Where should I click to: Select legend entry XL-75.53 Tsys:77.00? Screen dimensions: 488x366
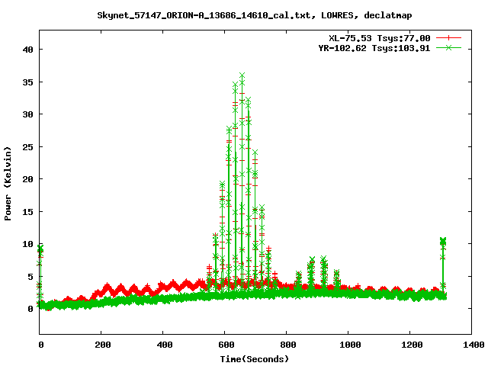pyautogui.click(x=380, y=38)
